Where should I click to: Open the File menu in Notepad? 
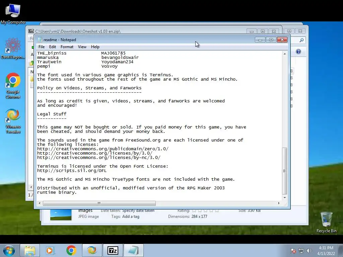(41, 47)
